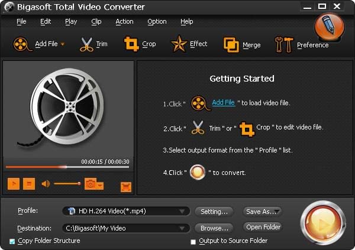Click the playback time display 00:00:15 / 00:00:30
The image size is (355, 250).
(105, 161)
